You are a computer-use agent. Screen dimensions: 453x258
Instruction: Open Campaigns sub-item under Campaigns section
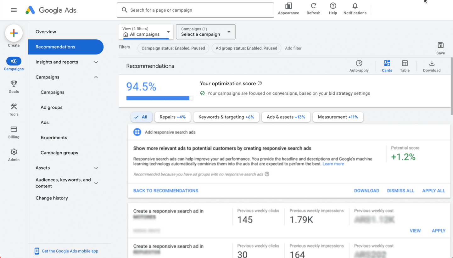tap(53, 92)
